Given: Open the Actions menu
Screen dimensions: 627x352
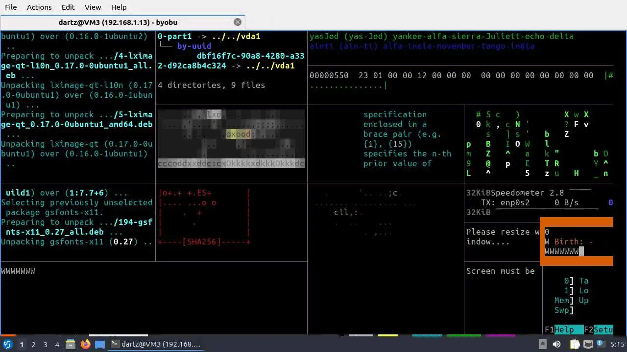Looking at the screenshot, I should point(39,7).
